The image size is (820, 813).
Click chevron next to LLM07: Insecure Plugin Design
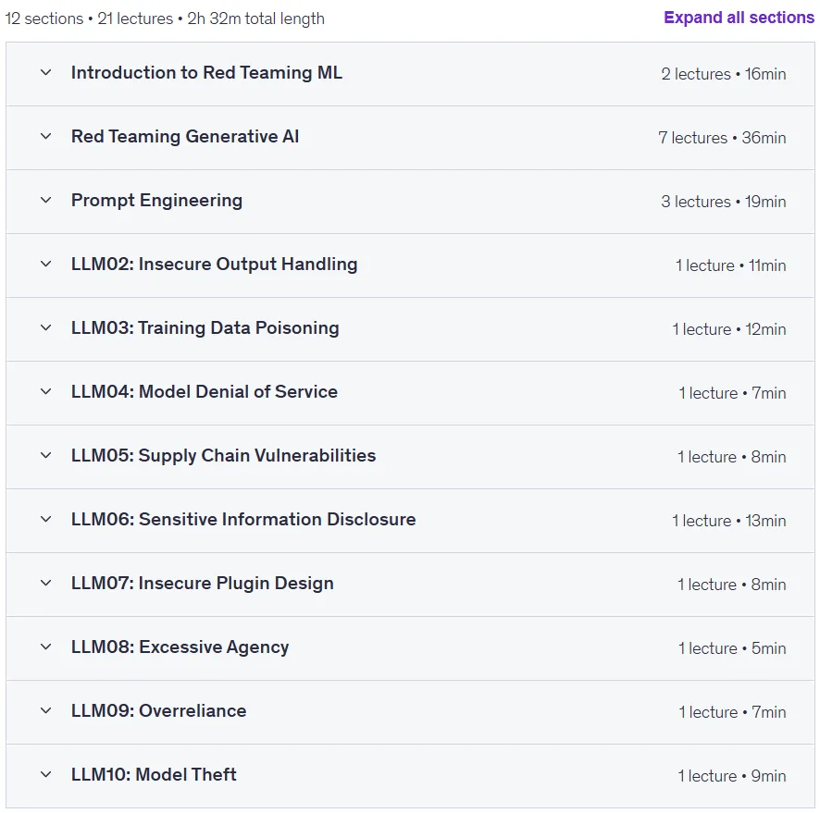click(46, 583)
